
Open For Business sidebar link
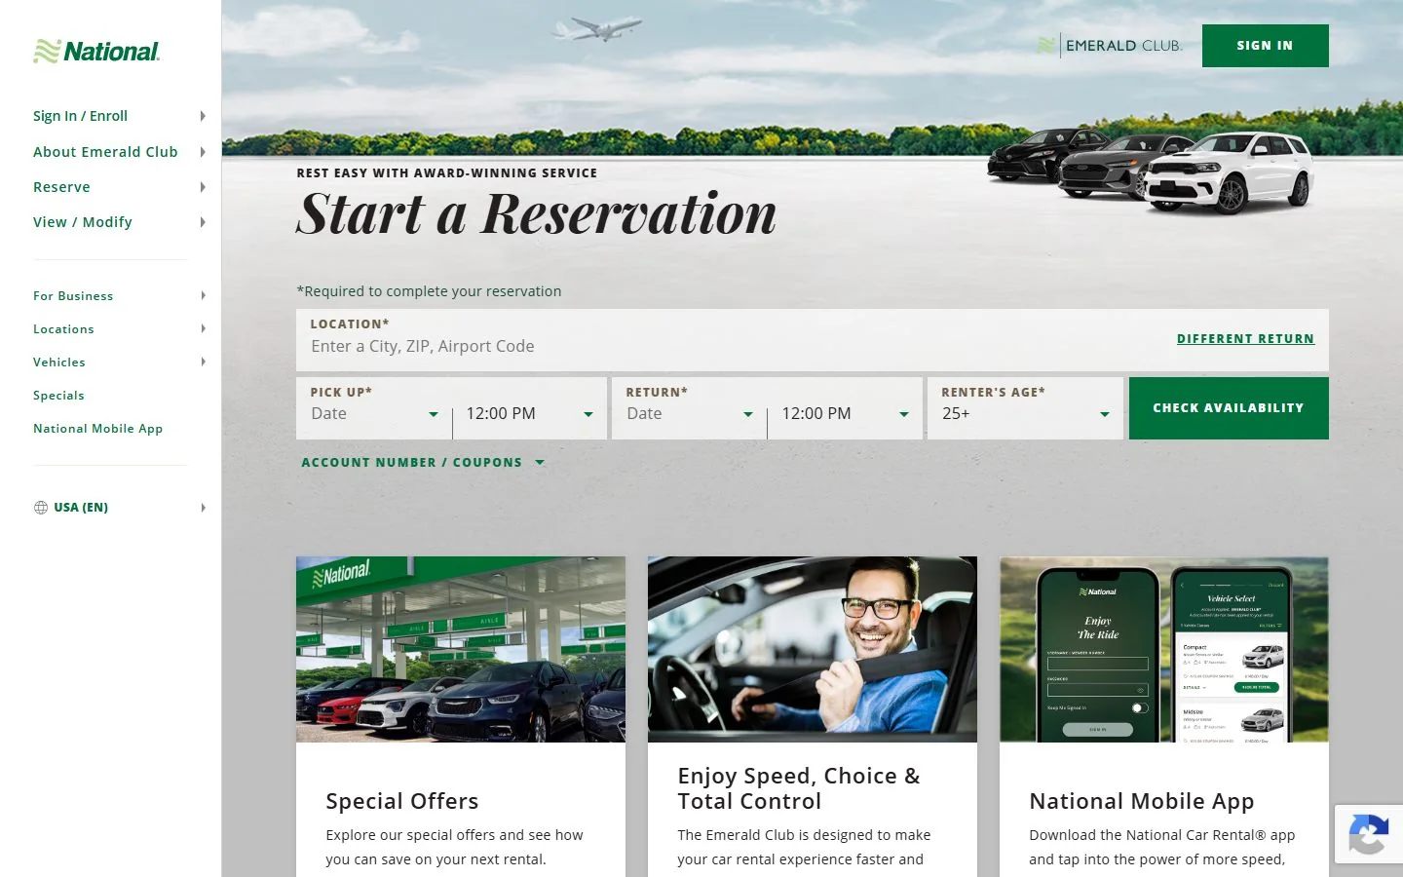pyautogui.click(x=73, y=296)
